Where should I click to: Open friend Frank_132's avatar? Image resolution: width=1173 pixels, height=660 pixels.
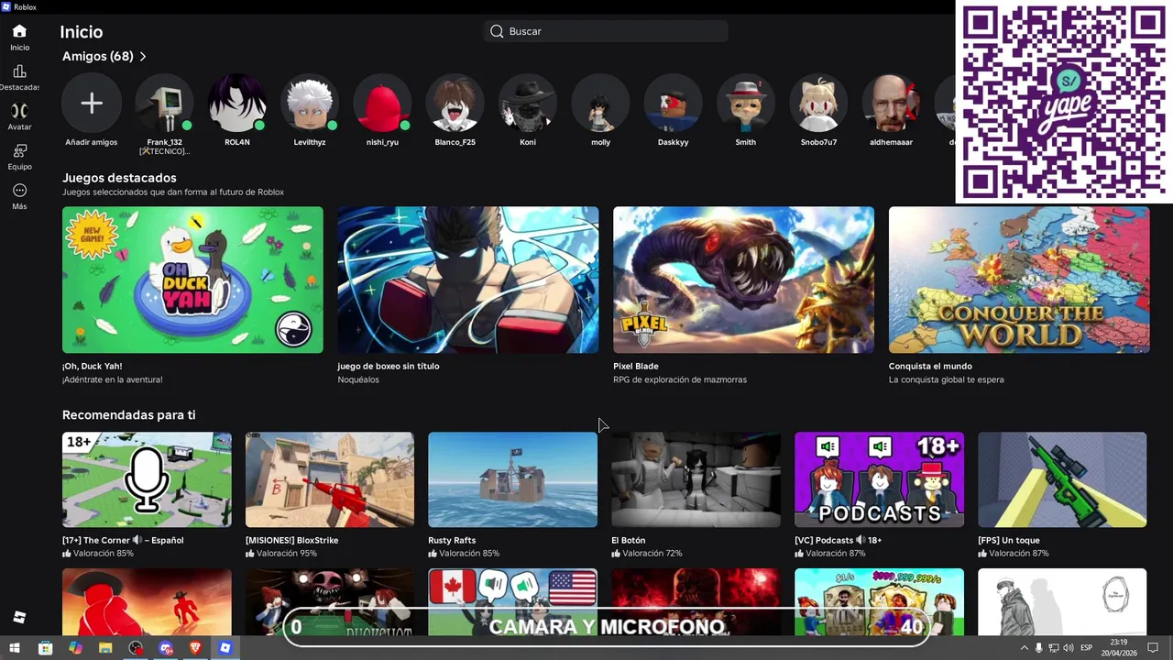(164, 104)
